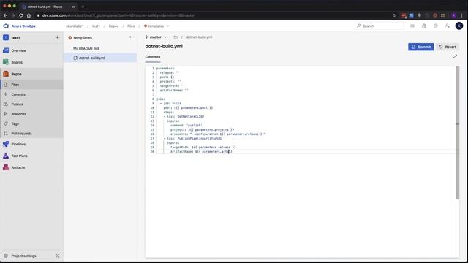Open the master branch dropdown

point(156,37)
